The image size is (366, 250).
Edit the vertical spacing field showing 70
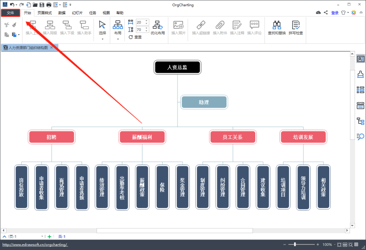[140, 30]
